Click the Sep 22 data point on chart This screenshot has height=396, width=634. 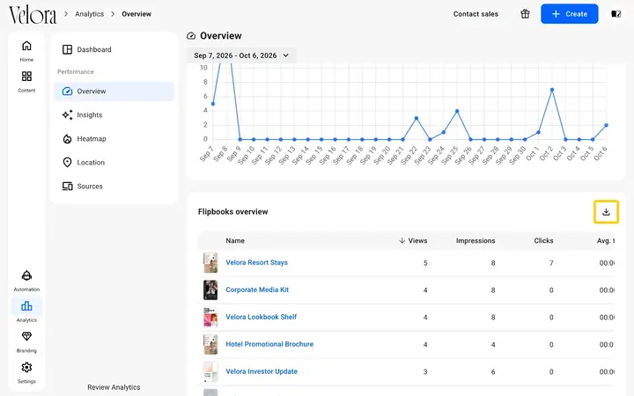(416, 119)
